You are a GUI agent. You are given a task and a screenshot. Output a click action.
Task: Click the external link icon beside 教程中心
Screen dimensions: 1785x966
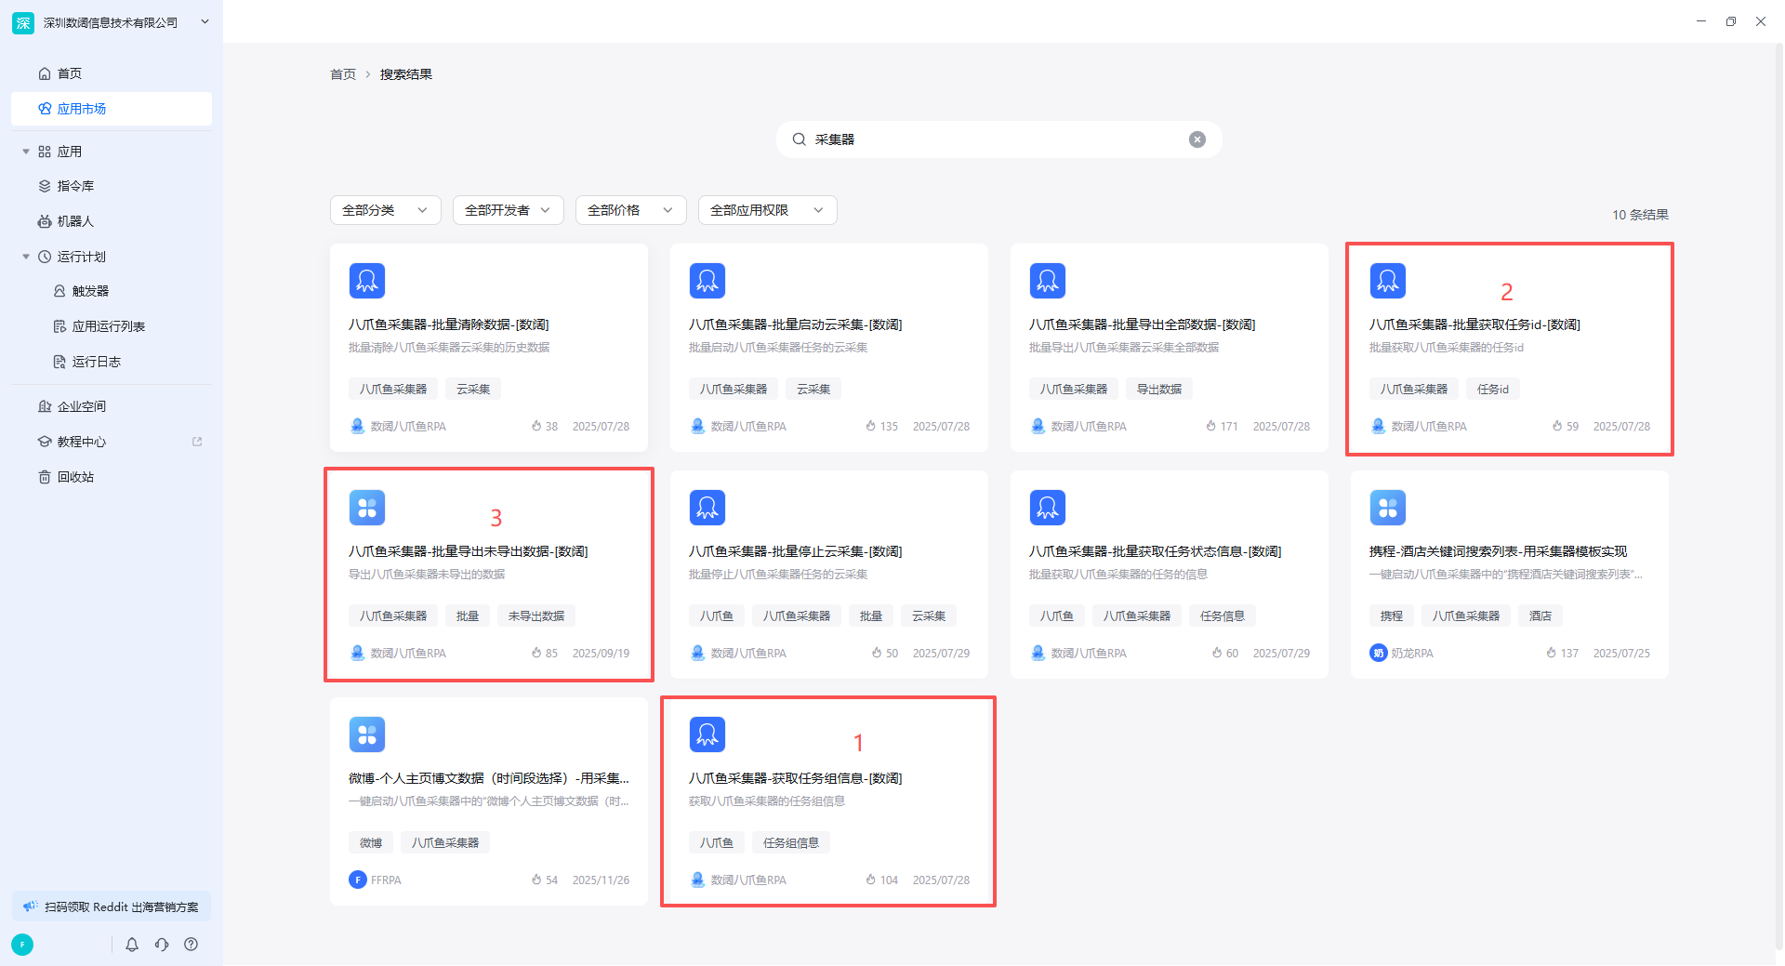(x=197, y=442)
